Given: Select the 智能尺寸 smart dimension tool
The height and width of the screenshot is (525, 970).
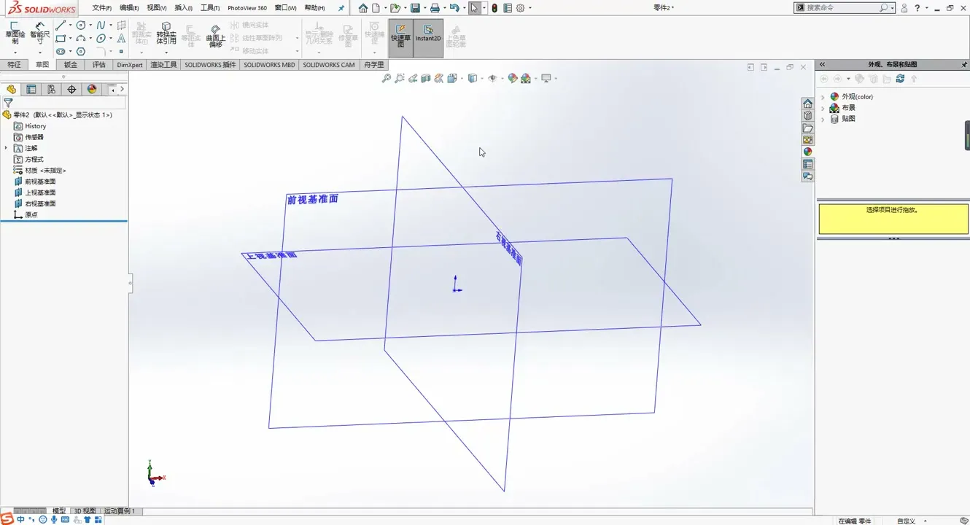Looking at the screenshot, I should tap(40, 33).
